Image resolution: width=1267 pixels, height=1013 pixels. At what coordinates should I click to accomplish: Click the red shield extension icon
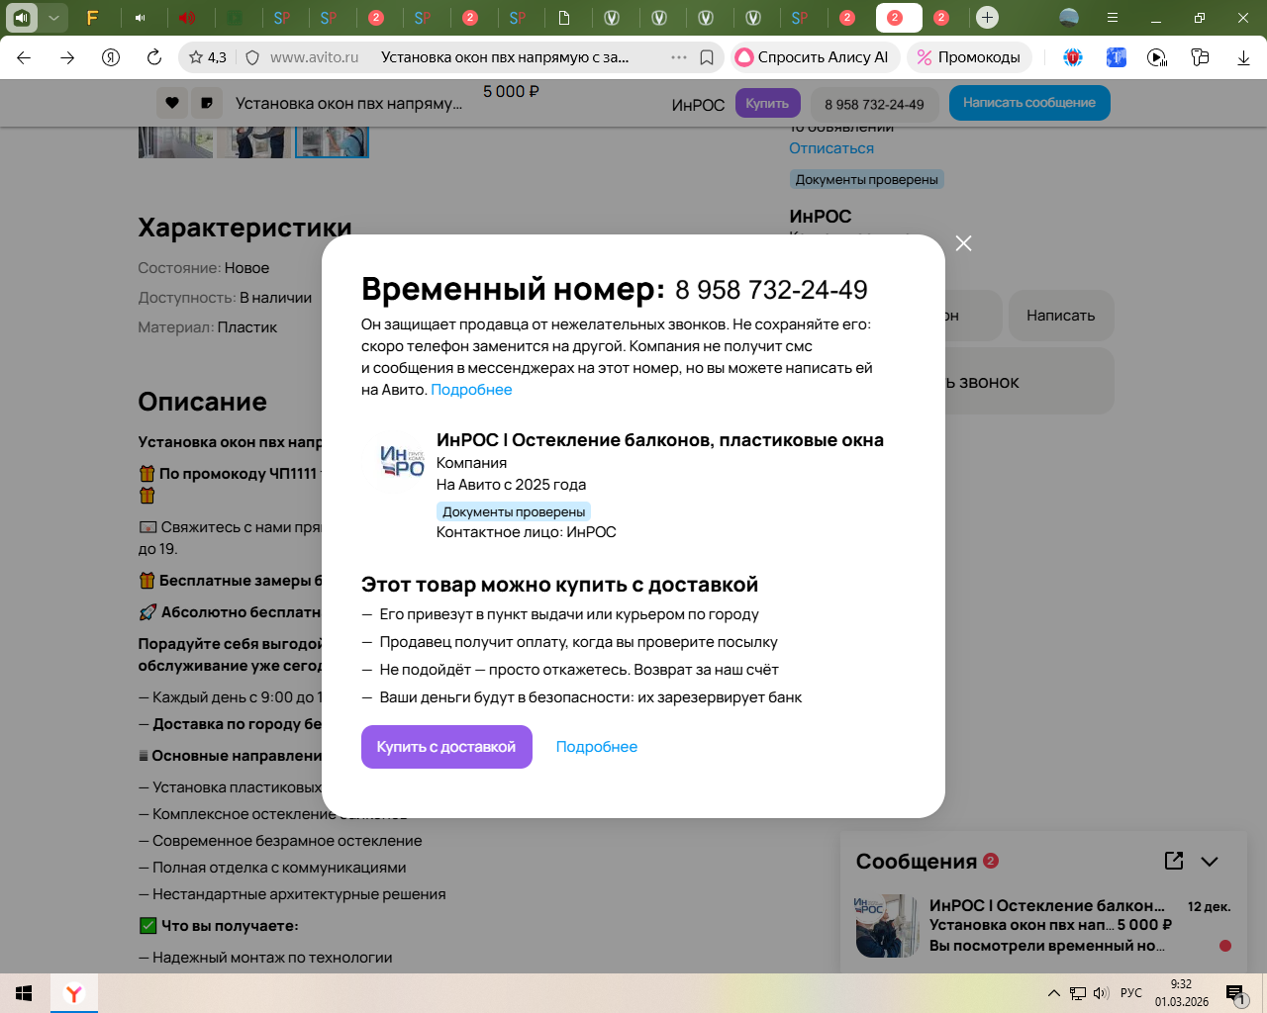pyautogui.click(x=1073, y=57)
